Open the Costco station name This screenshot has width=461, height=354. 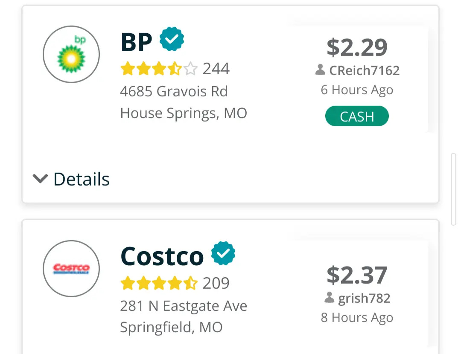point(162,256)
